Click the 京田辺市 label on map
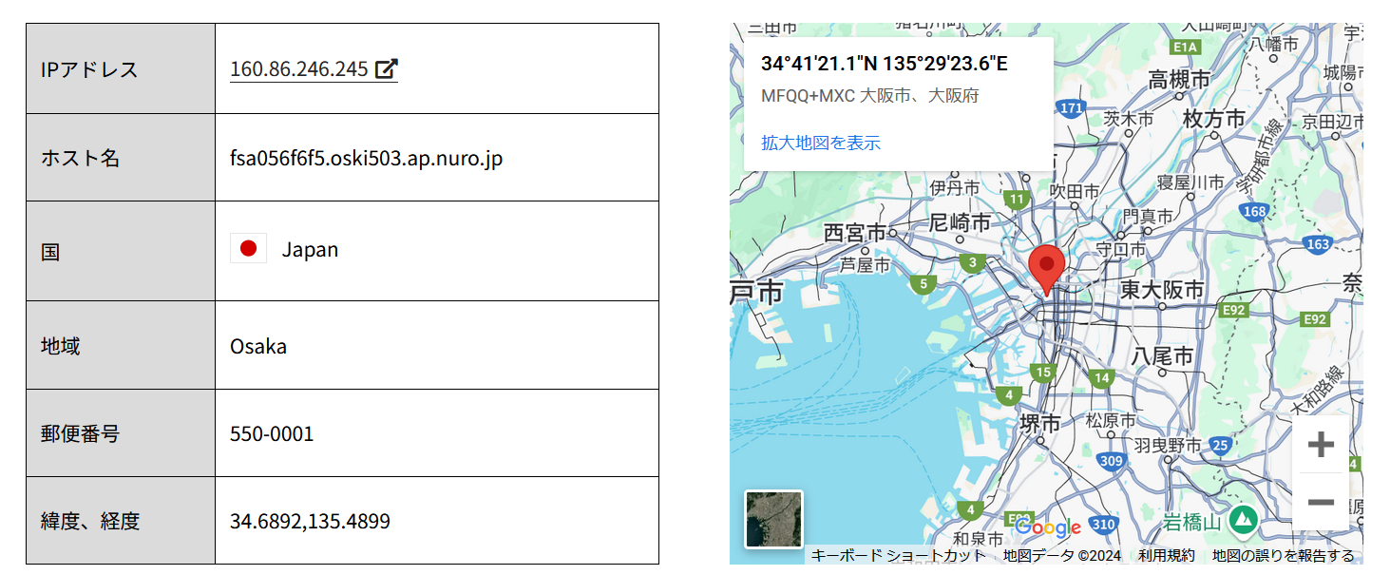Screen dimensions: 1390x575 [x=1333, y=121]
